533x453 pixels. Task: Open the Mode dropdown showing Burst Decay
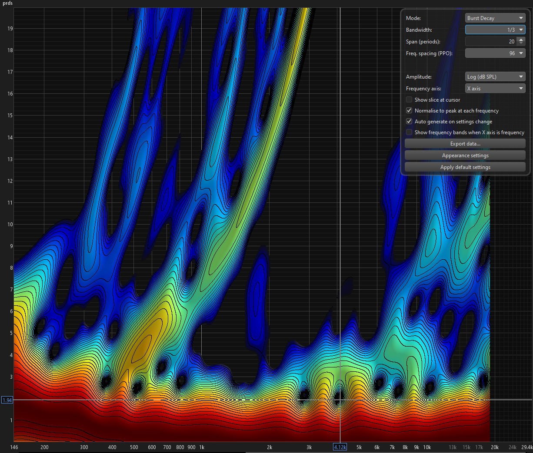[495, 18]
